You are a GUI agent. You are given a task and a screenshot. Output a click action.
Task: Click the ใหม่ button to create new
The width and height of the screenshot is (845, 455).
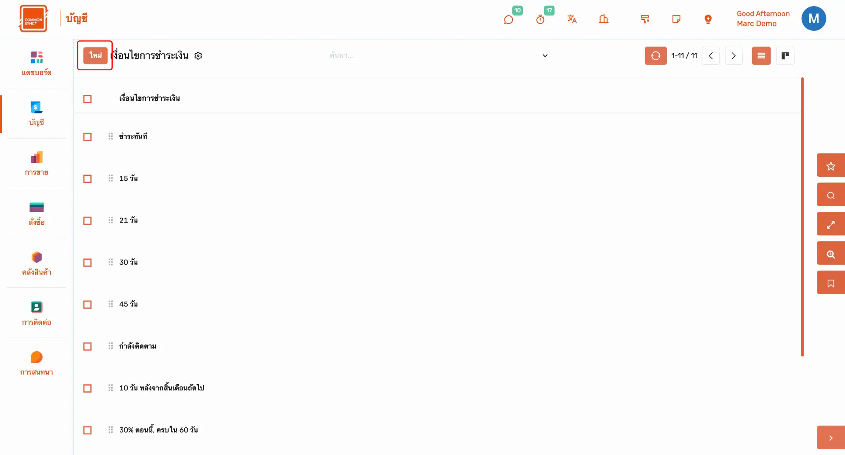[x=96, y=55]
